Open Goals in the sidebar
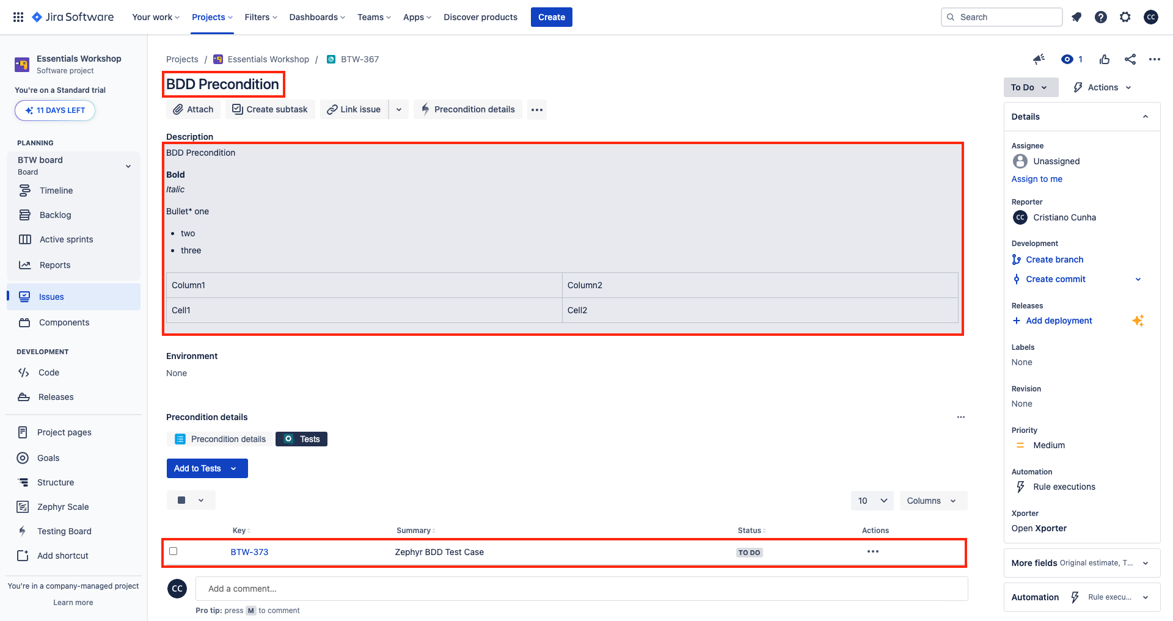 click(48, 458)
